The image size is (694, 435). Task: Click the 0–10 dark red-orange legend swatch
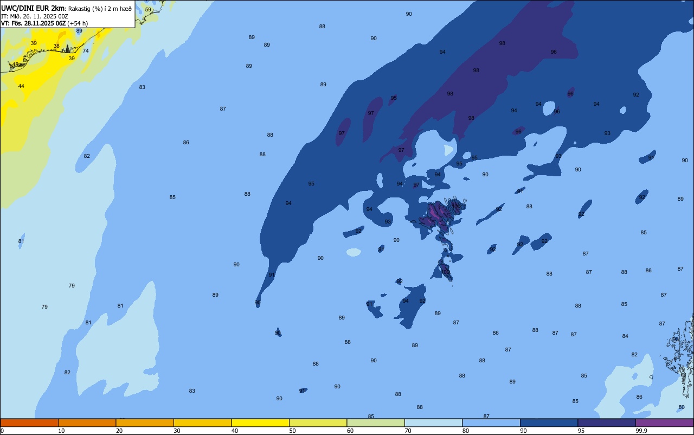tap(29, 423)
